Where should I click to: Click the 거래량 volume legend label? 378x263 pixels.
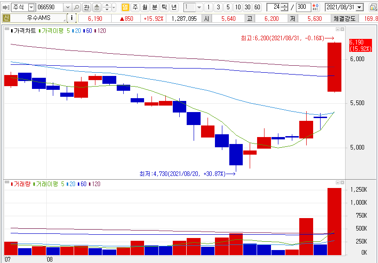21,184
